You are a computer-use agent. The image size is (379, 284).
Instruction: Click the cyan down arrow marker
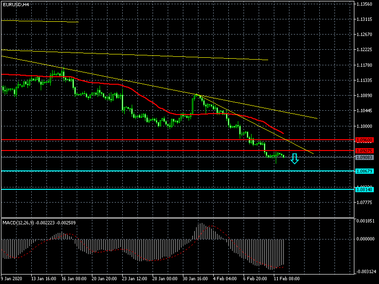tap(295, 159)
